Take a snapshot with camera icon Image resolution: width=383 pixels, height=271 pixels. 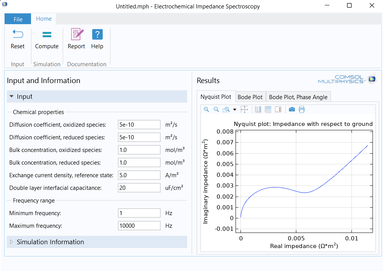(292, 109)
